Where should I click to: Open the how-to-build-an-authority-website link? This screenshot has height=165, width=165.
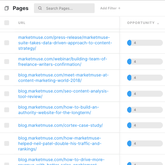(59, 110)
